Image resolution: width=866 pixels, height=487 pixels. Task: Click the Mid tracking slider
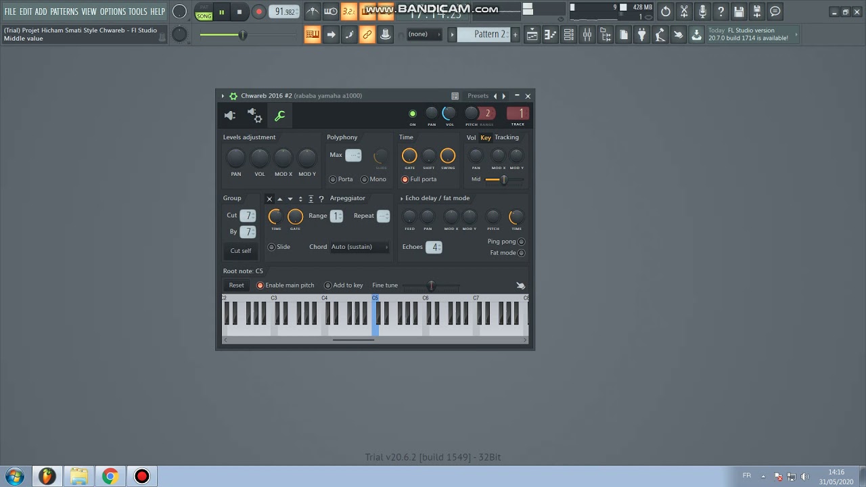pos(504,179)
